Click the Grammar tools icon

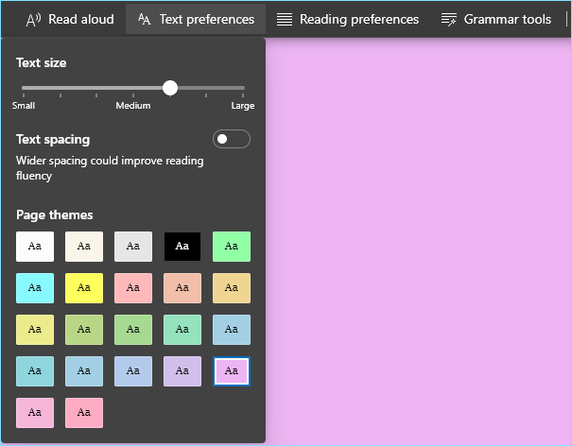pyautogui.click(x=449, y=19)
